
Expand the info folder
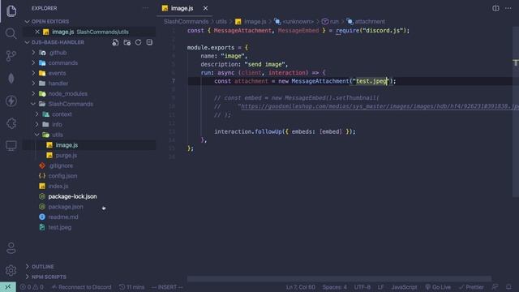57,124
